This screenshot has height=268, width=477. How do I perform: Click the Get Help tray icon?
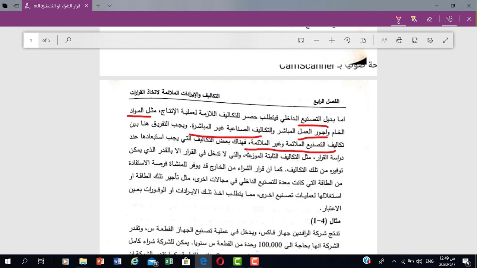pos(367,261)
